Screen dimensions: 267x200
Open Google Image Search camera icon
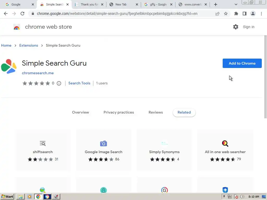(104, 143)
